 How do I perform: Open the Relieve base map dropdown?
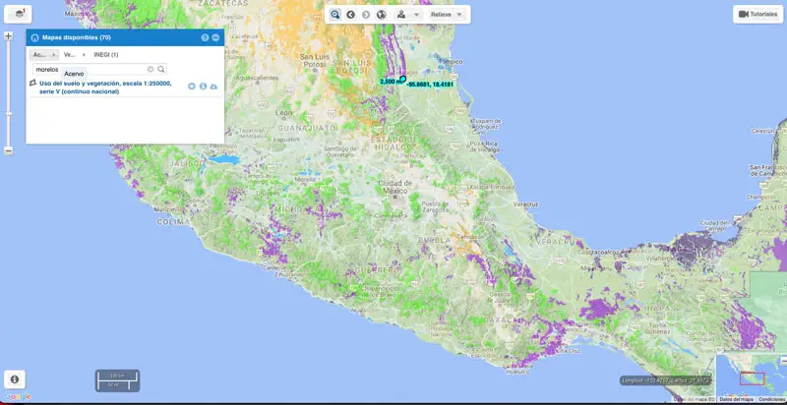click(x=447, y=15)
